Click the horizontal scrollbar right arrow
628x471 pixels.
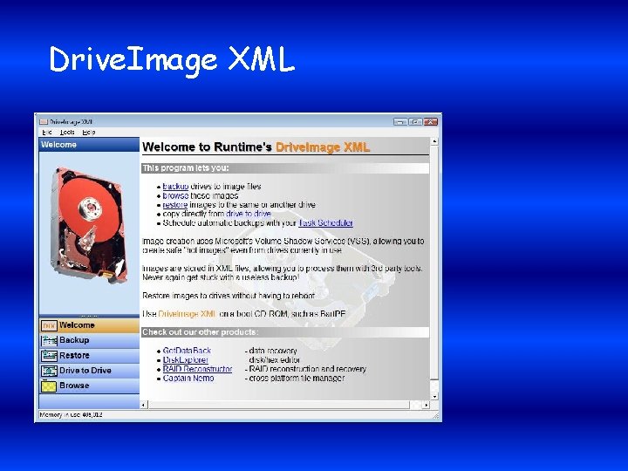click(426, 405)
